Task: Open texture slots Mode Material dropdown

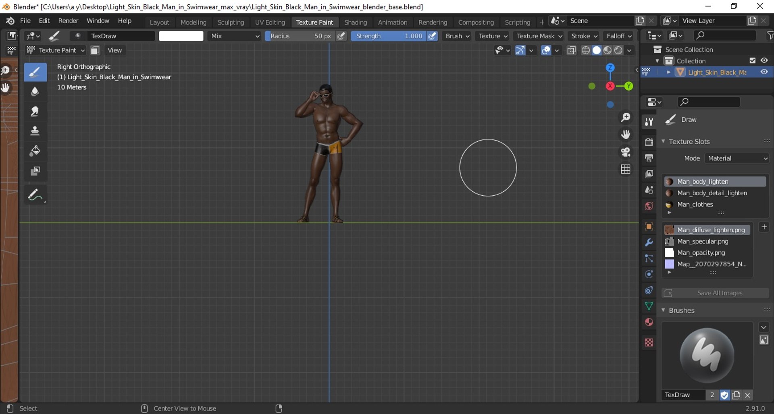Action: (x=737, y=158)
